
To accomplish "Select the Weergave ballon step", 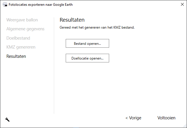I will 22,20.
